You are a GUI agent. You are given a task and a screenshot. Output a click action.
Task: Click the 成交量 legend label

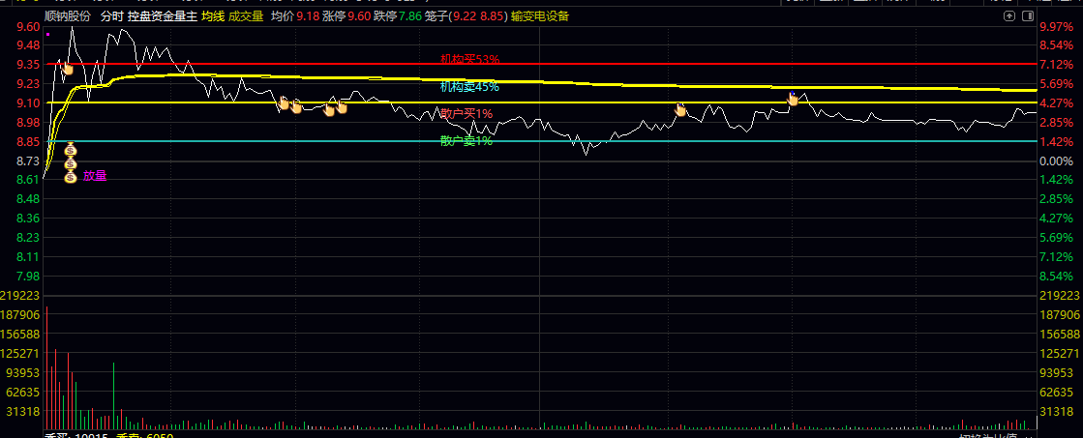coord(247,16)
